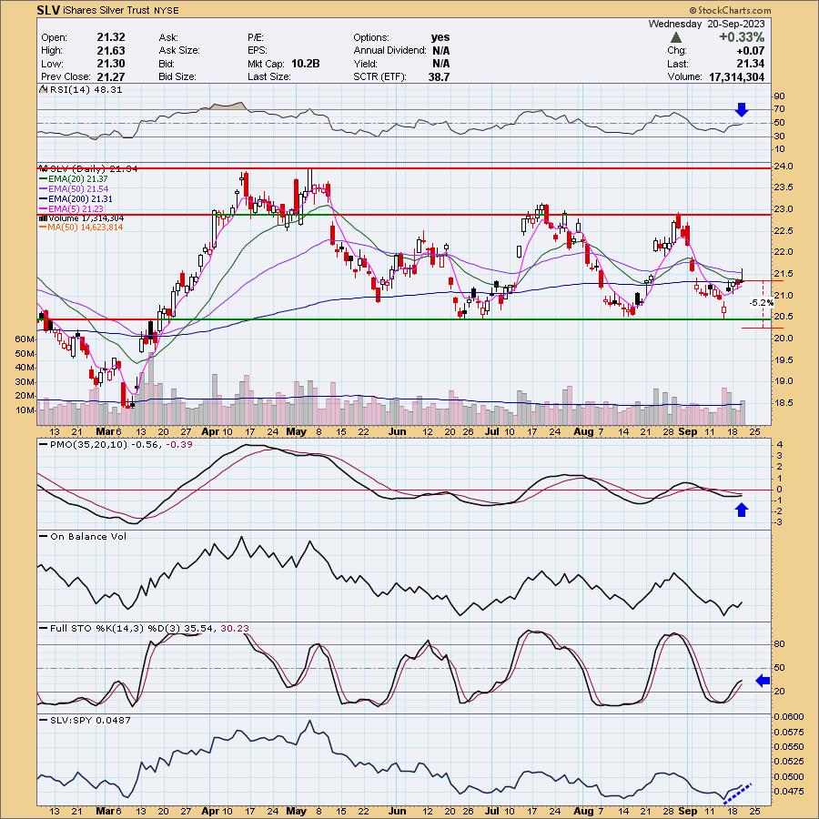Click the Open price 21.32
This screenshot has height=819, width=819.
tap(111, 37)
